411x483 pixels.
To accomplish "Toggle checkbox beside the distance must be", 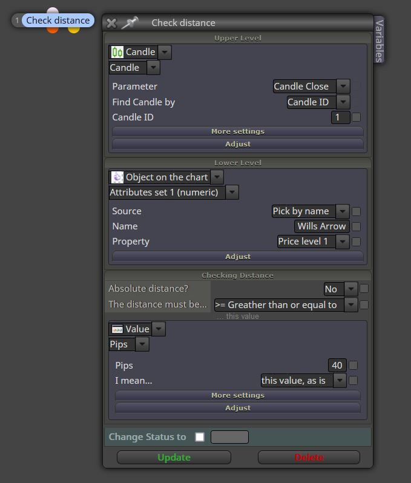I will [x=364, y=305].
